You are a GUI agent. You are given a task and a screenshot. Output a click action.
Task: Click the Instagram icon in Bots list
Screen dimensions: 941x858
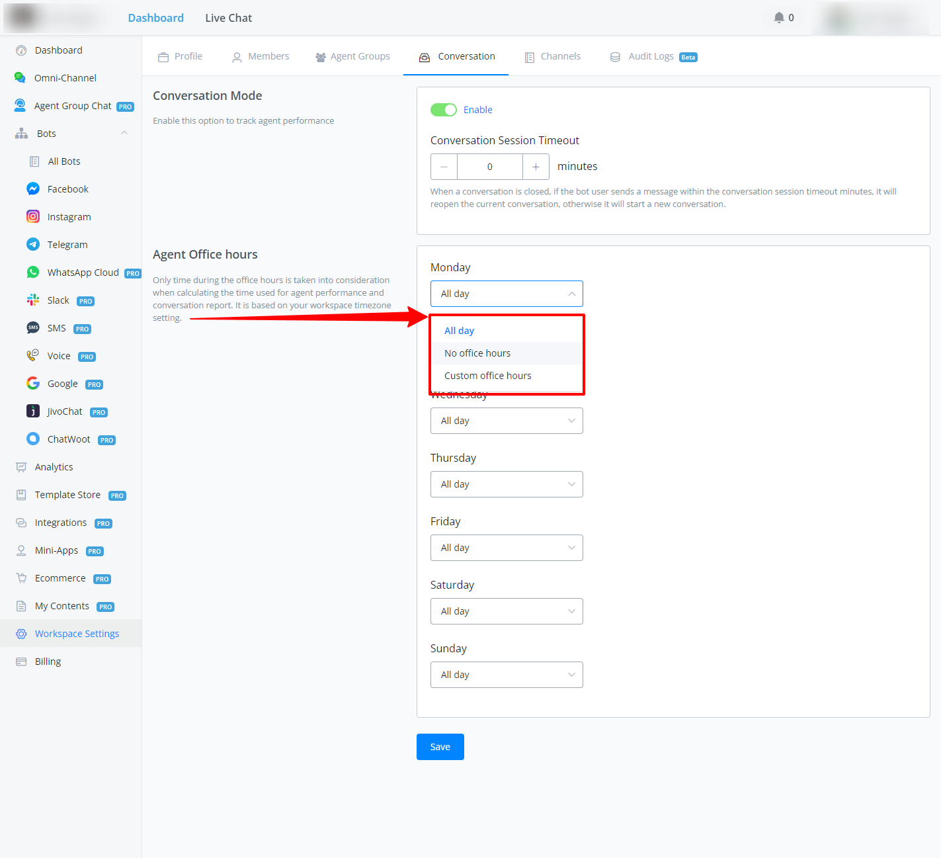coord(33,216)
